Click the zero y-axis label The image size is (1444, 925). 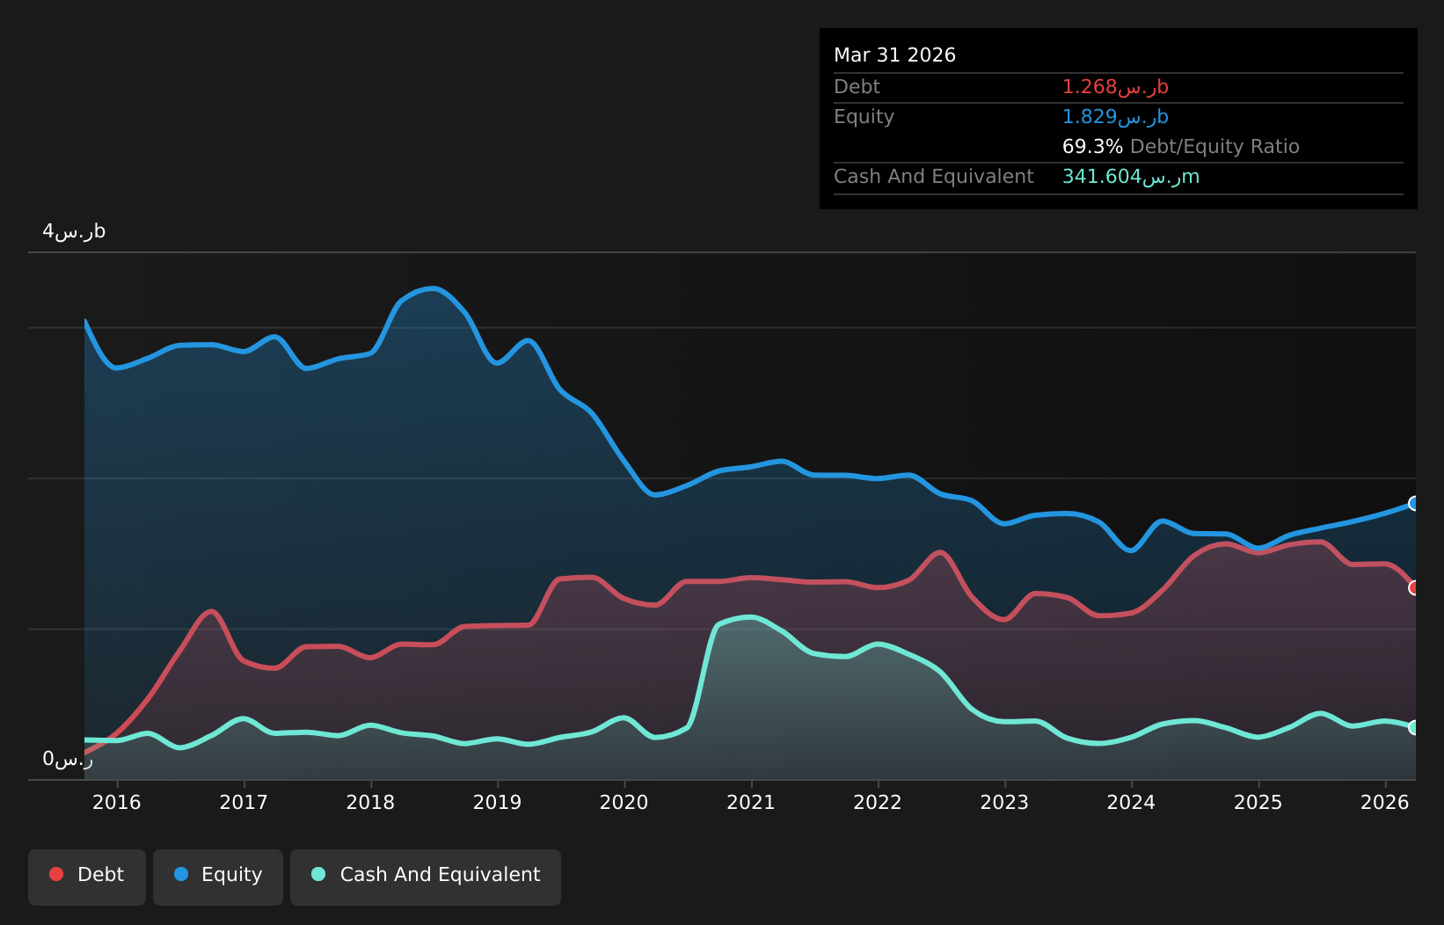[68, 759]
